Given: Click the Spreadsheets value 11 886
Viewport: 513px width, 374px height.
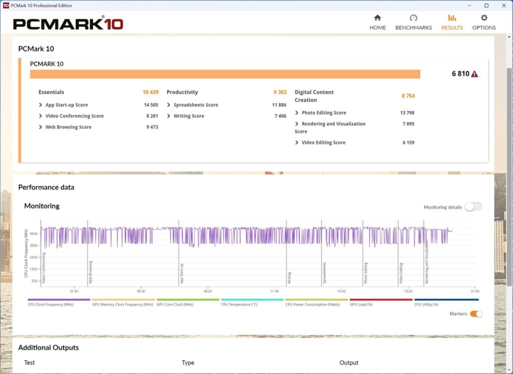Looking at the screenshot, I should [x=279, y=105].
